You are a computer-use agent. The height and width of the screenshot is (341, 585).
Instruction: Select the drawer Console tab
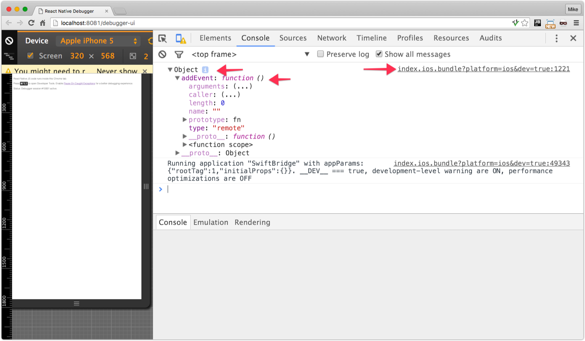pos(173,222)
